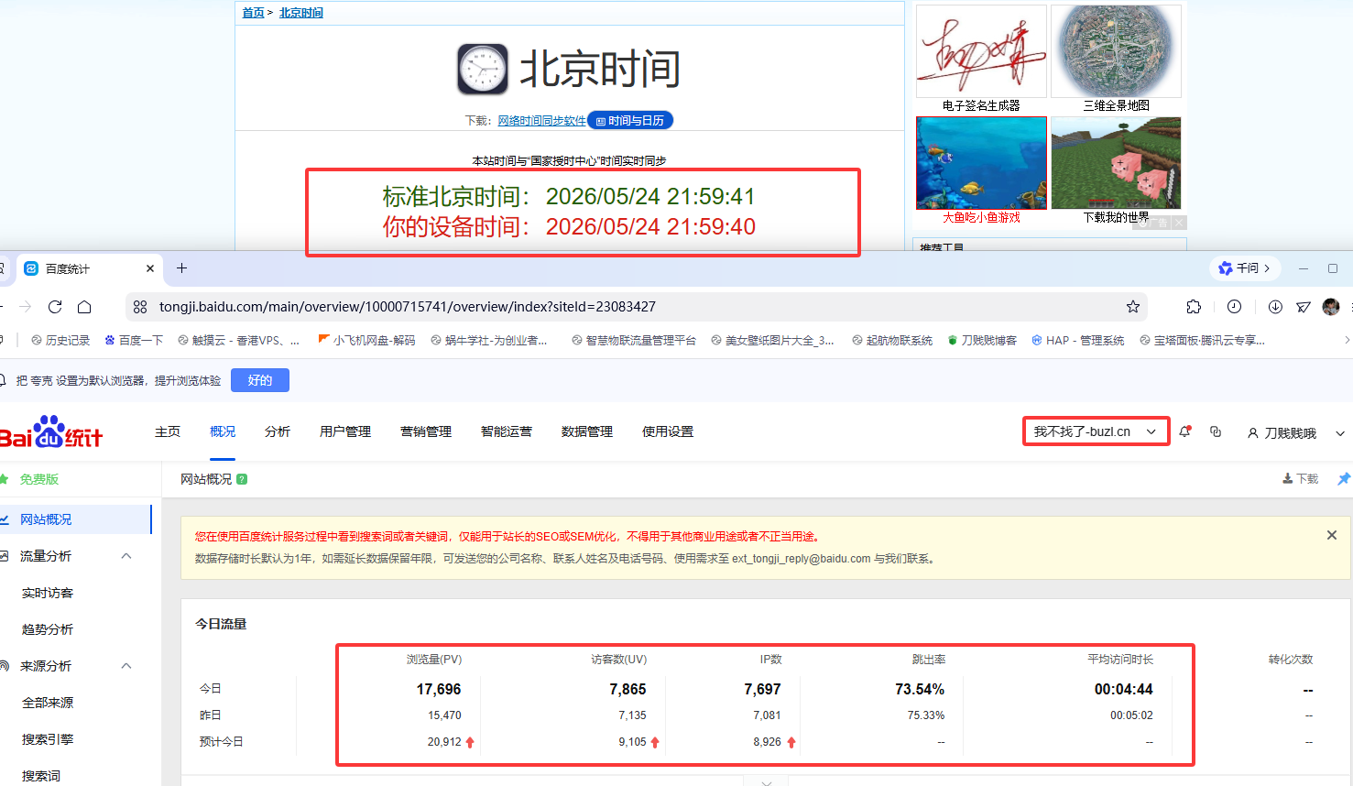Switch to the 分析 navigation tab

(278, 431)
